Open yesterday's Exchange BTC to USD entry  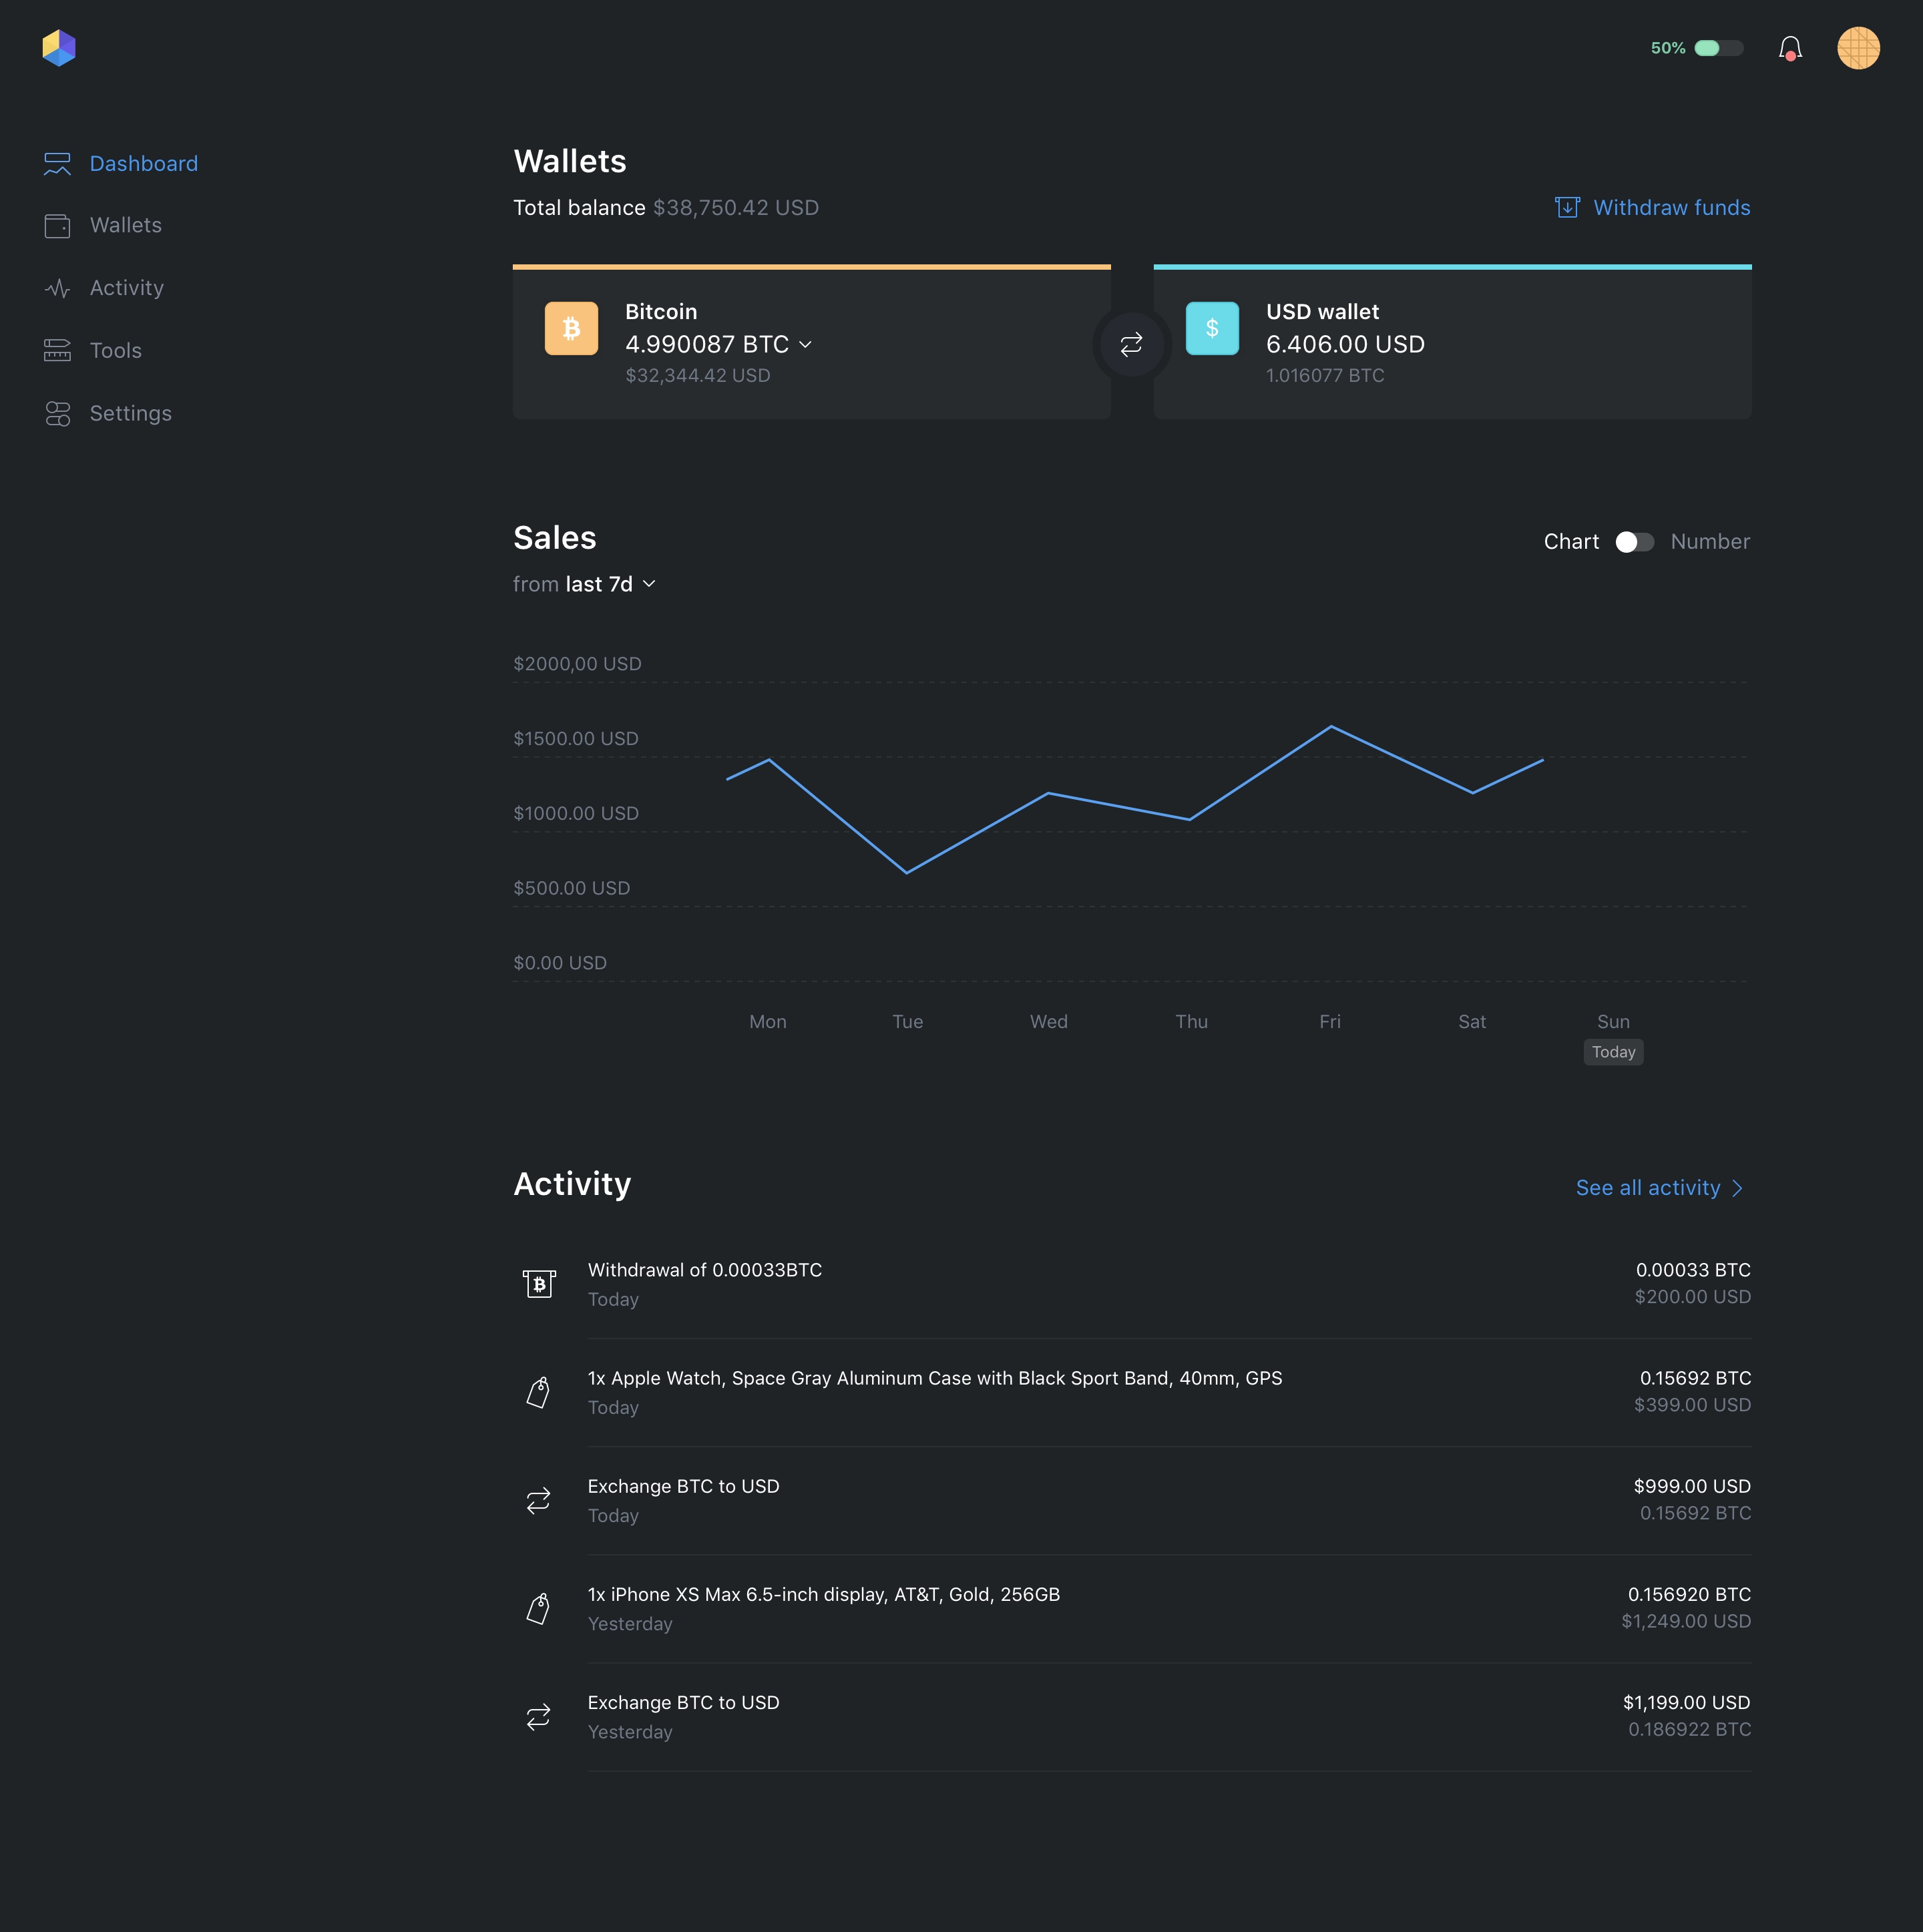pyautogui.click(x=1131, y=1717)
